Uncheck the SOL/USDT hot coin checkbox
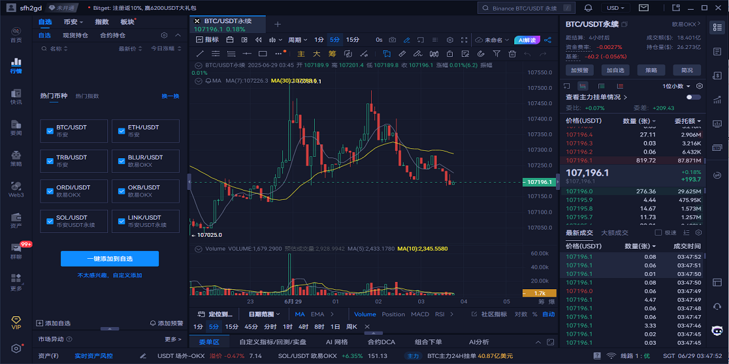 coord(50,222)
